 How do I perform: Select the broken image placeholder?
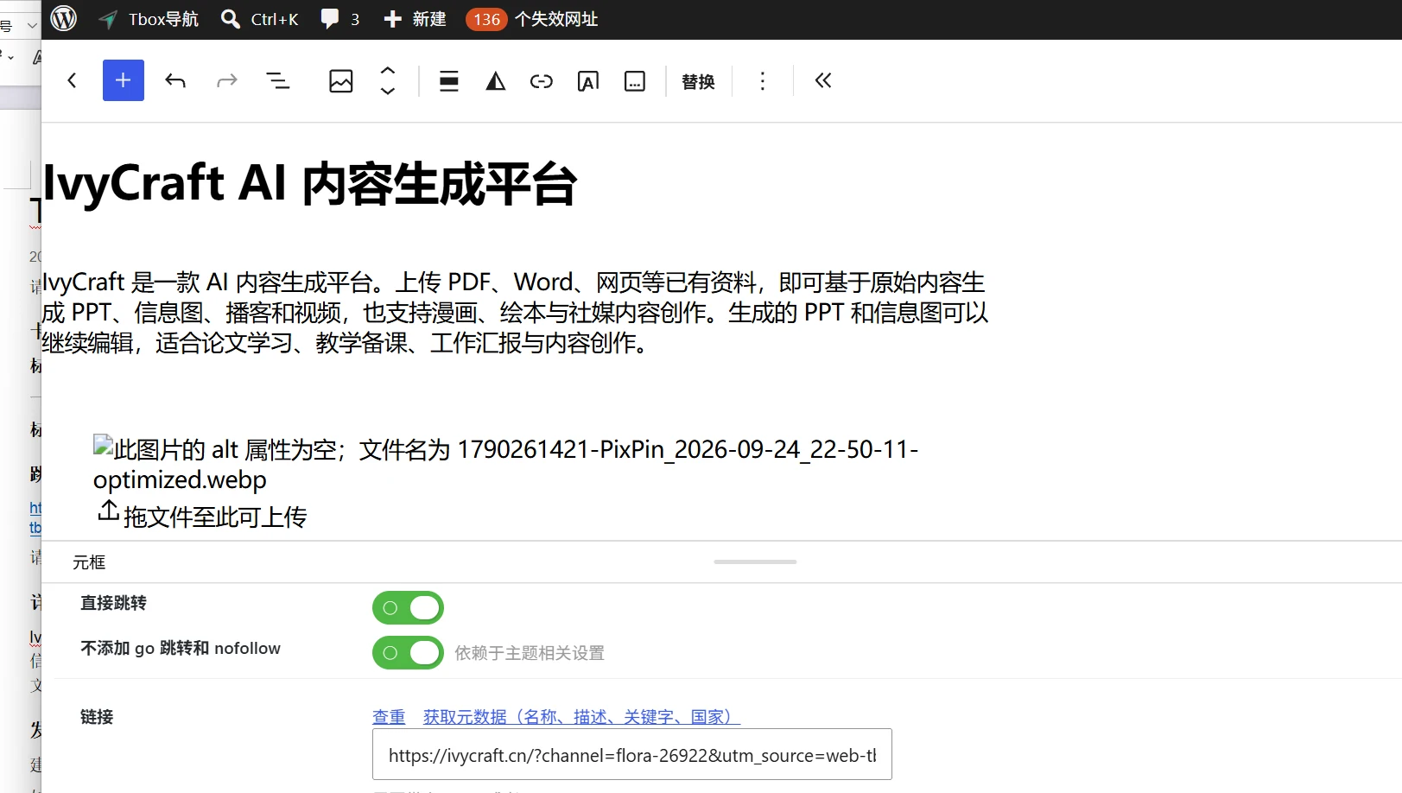pos(506,464)
